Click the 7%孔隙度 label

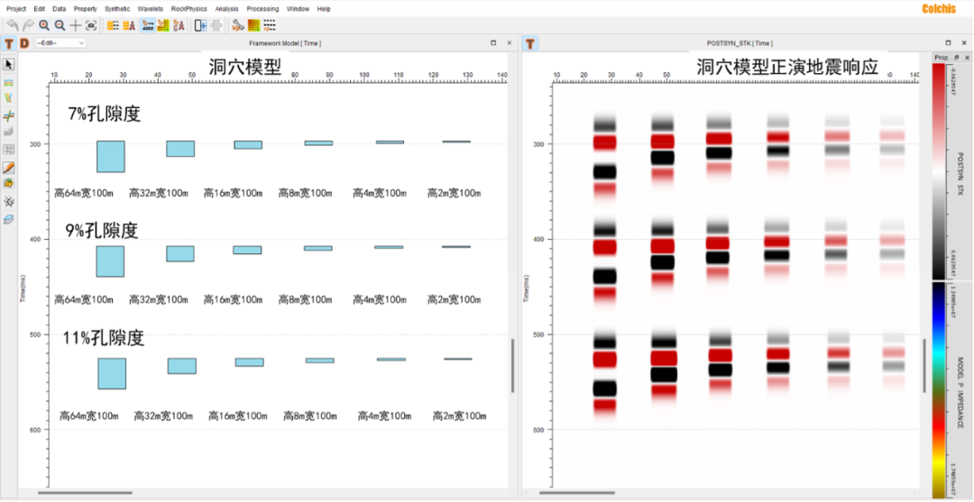coord(105,114)
